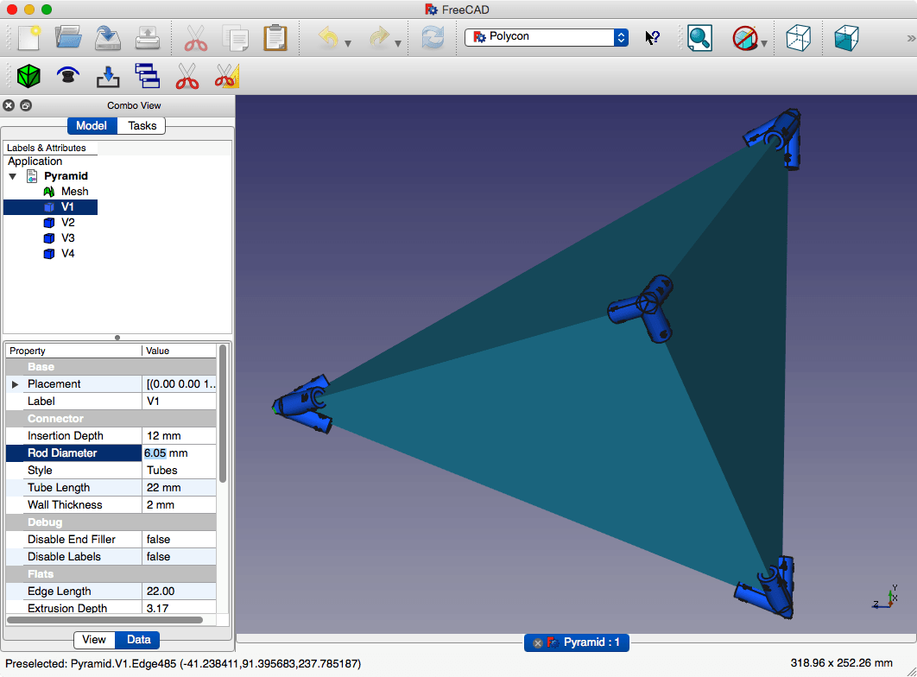The image size is (917, 677).
Task: Click the Rod Diameter value field
Action: [178, 453]
